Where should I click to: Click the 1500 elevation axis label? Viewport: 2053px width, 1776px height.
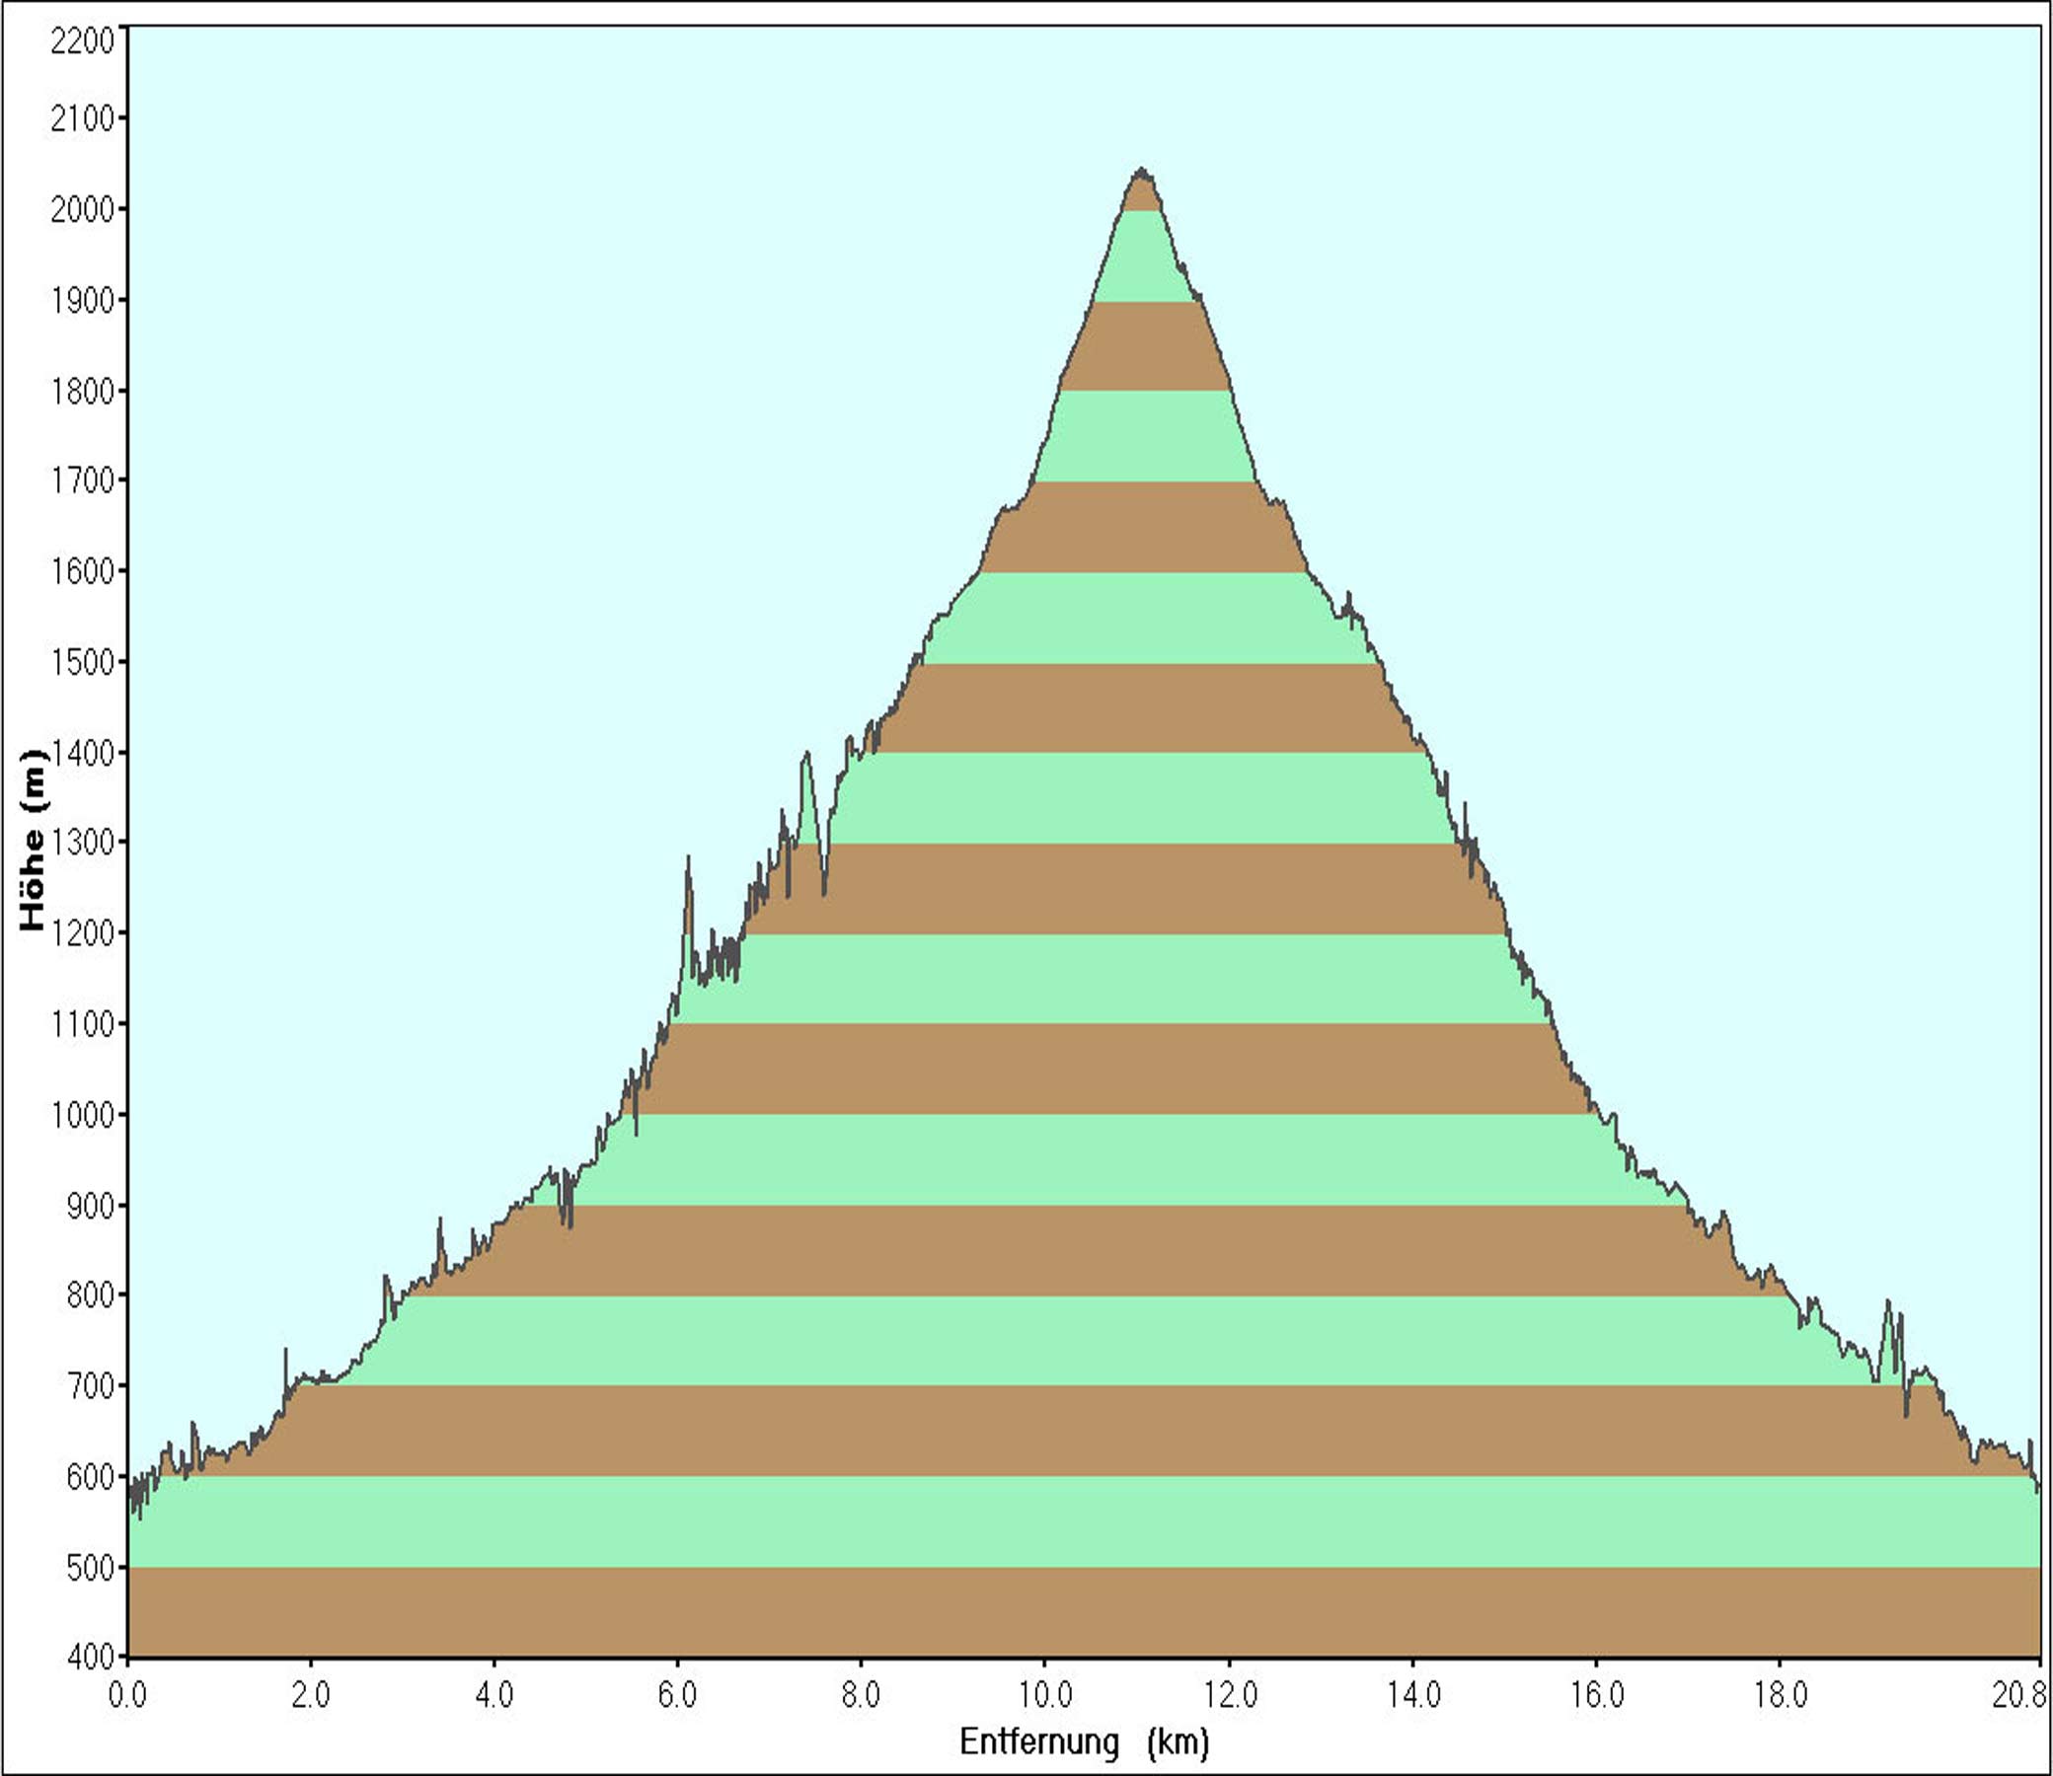click(x=83, y=662)
